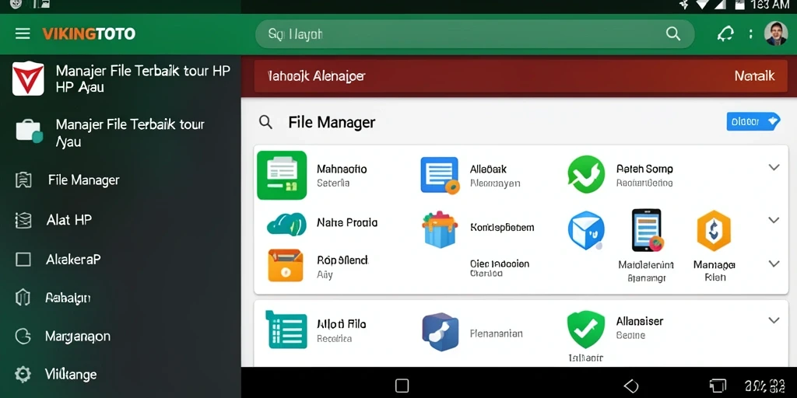The height and width of the screenshot is (398, 797).
Task: Open the green shield Allansiser icon
Action: [586, 330]
